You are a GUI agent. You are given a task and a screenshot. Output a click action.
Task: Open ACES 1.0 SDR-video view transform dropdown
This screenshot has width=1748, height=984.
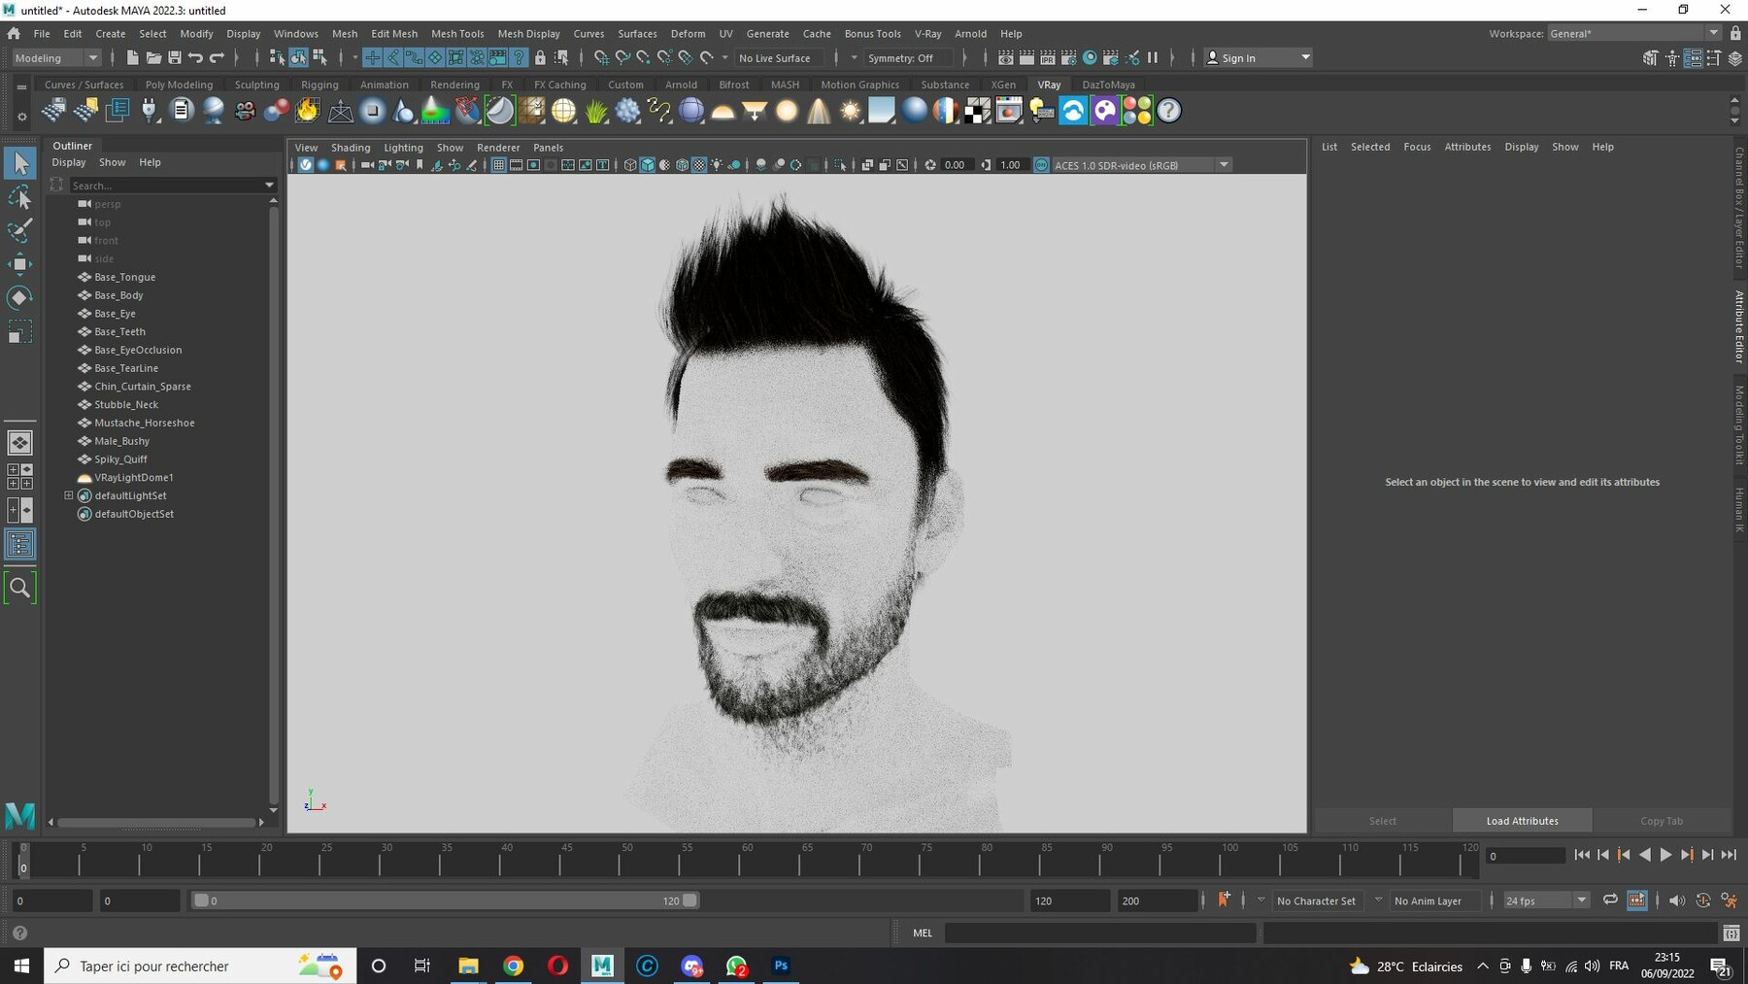1142,165
